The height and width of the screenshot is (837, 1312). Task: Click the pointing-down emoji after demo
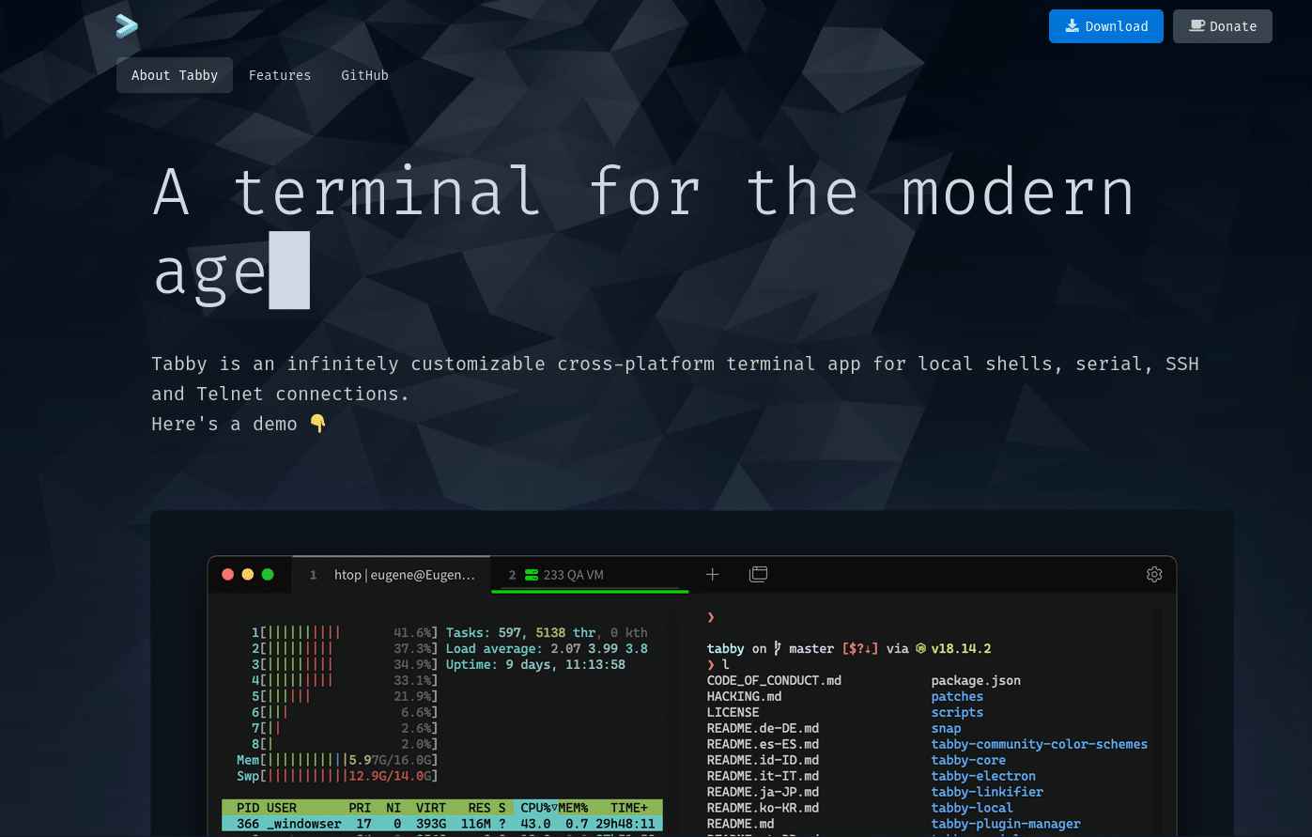tap(317, 424)
